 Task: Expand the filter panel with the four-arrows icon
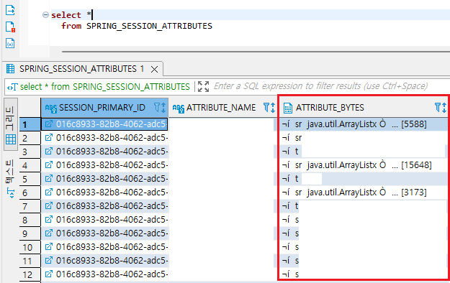pyautogui.click(x=204, y=86)
